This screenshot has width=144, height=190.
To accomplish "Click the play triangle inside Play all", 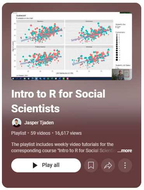I will point(35,165).
